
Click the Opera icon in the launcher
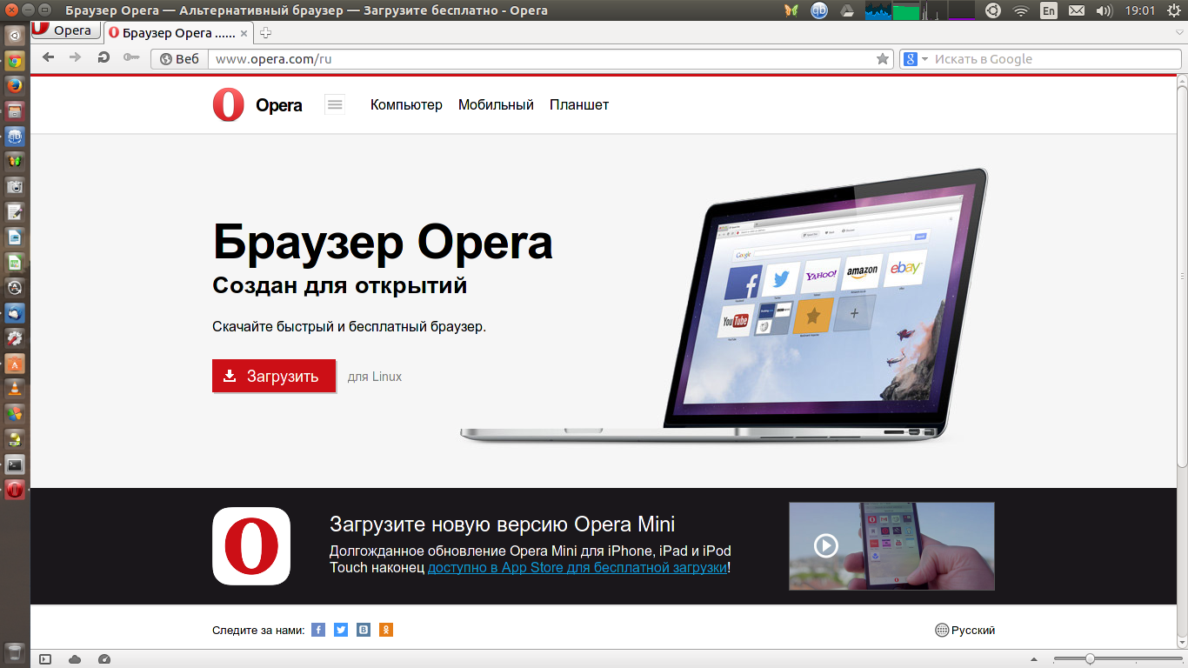[15, 489]
